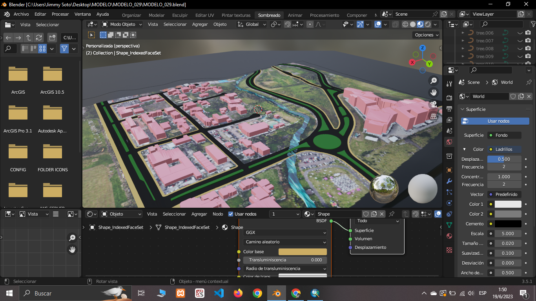Open the Output properties tab (printer icon)
536x301 pixels.
point(449,109)
